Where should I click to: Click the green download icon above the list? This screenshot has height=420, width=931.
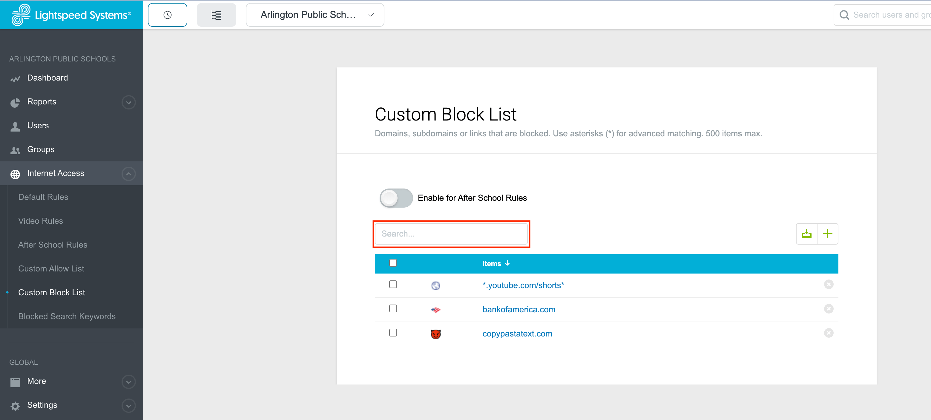(x=807, y=234)
